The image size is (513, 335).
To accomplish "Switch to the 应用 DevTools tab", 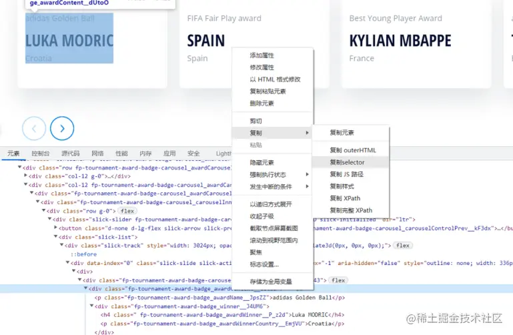I will coord(169,153).
